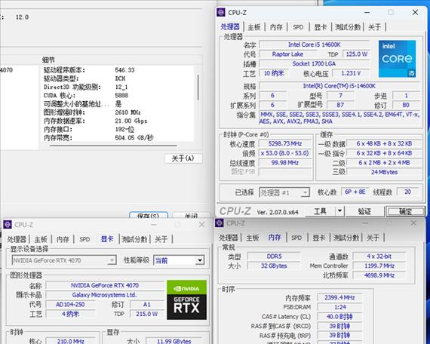Viewport: 430px width, 344px height.
Task: Open 显卡 tab in processor window
Action: (x=321, y=27)
